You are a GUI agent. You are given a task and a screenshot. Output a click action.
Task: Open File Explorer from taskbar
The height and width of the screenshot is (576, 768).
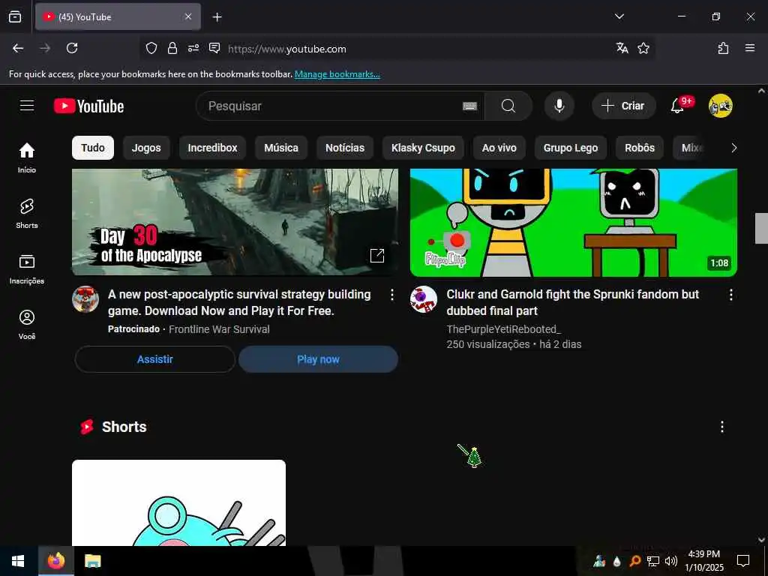point(92,561)
